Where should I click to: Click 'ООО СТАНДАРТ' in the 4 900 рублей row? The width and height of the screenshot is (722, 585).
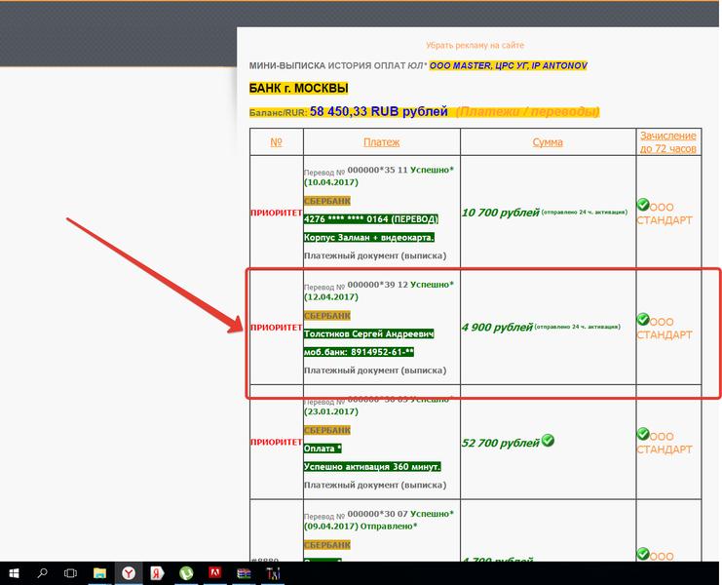[665, 329]
